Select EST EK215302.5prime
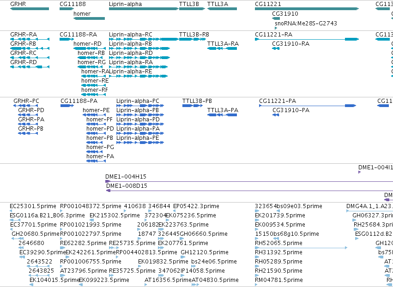Image resolution: width=393 pixels, height=287 pixels. (x=115, y=215)
